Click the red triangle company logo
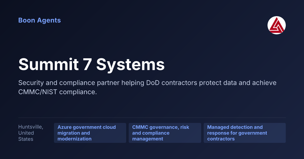 [x=277, y=25]
